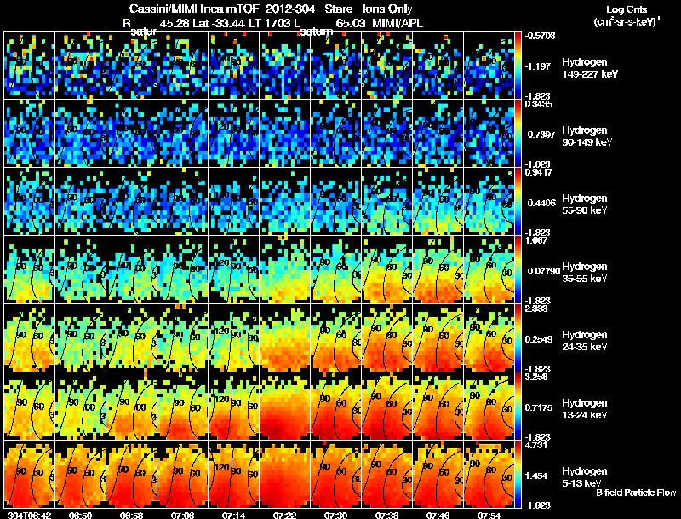Click the color bar for the 90-149 keV row

pos(518,133)
